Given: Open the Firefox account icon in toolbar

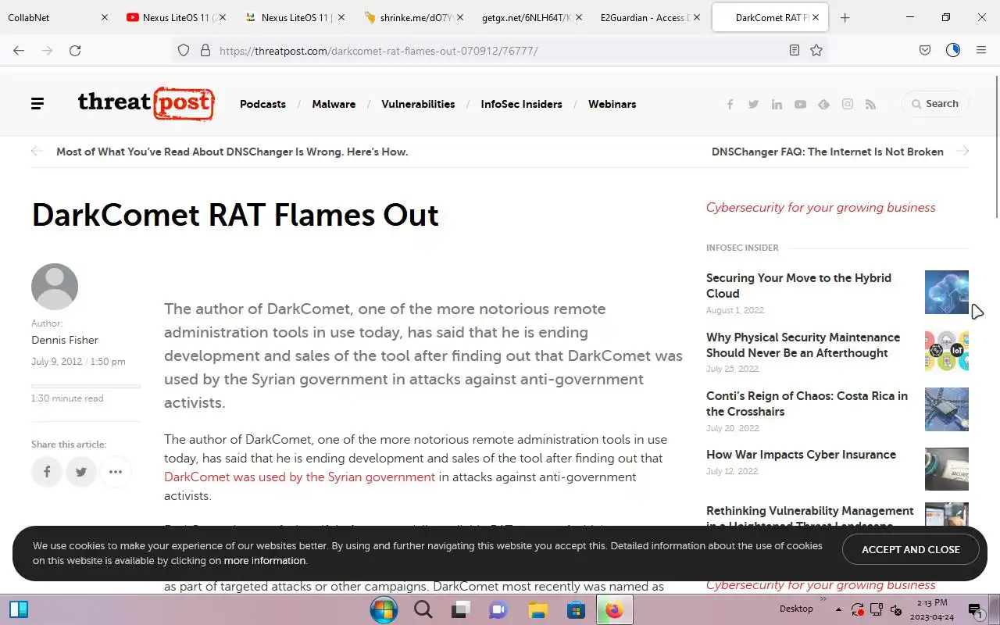Looking at the screenshot, I should tap(953, 50).
